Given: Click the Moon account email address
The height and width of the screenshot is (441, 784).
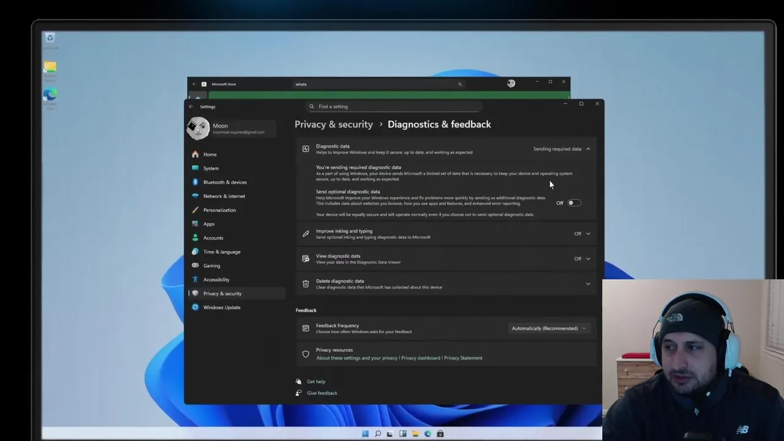Looking at the screenshot, I should (238, 132).
